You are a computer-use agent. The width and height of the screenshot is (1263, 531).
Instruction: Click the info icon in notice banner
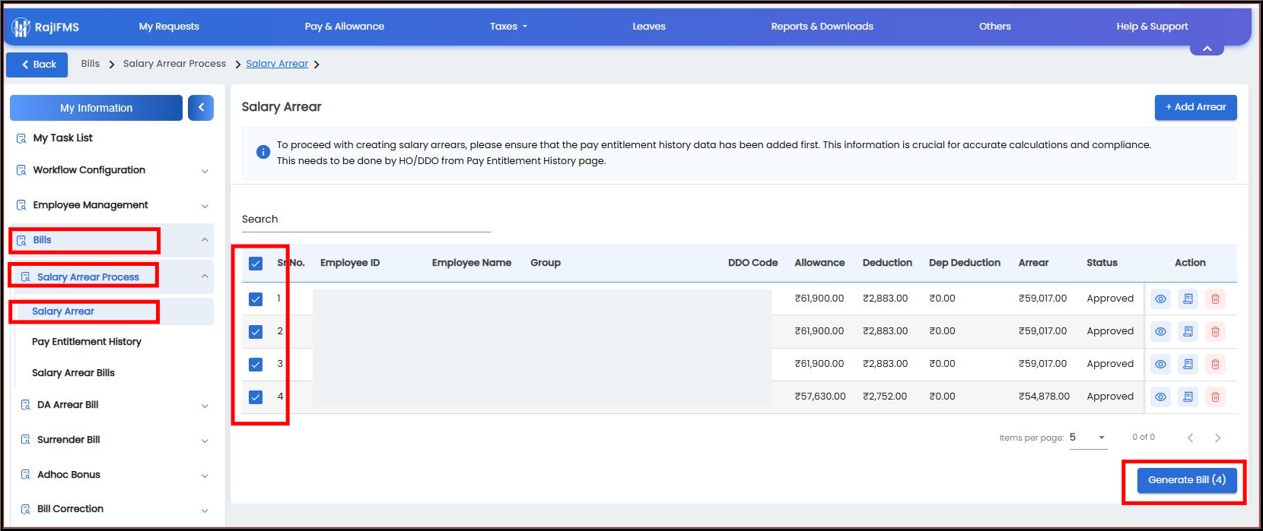[x=262, y=152]
